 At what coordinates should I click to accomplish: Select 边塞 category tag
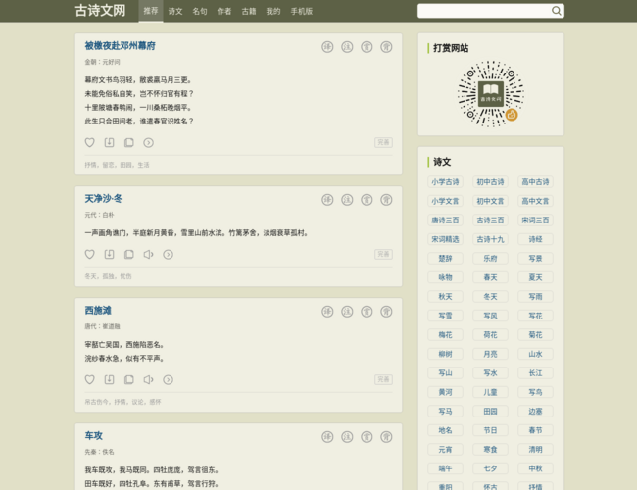coord(535,412)
